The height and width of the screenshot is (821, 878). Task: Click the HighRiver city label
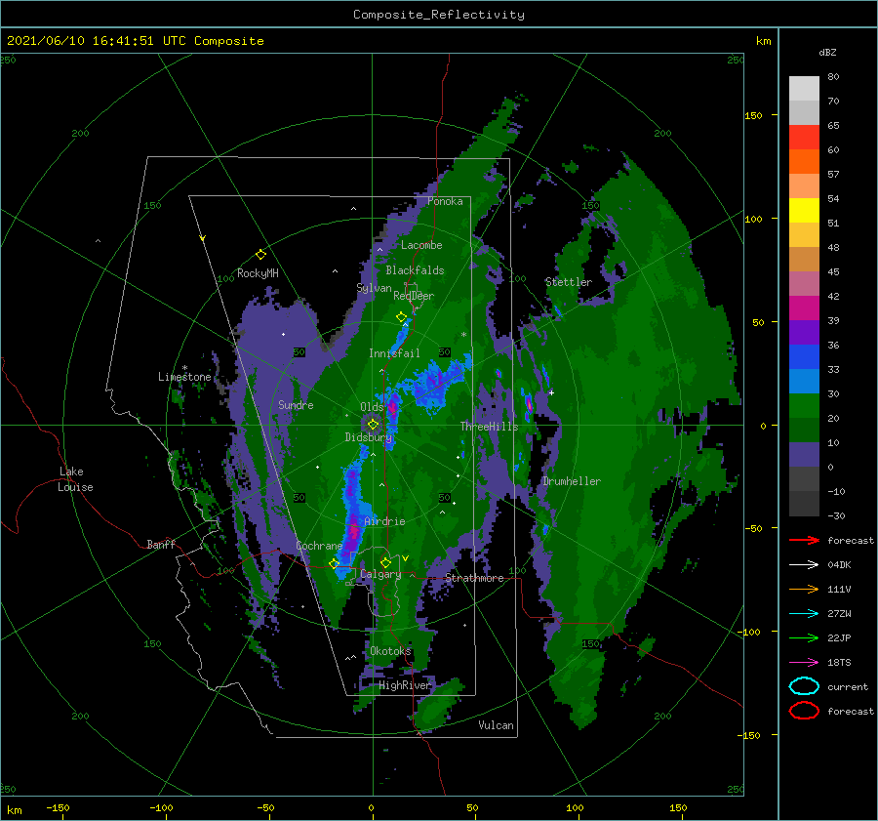click(404, 685)
